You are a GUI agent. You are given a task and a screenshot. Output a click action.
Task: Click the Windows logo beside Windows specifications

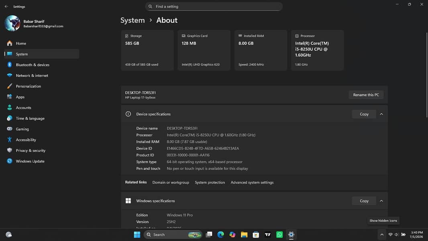(x=128, y=201)
